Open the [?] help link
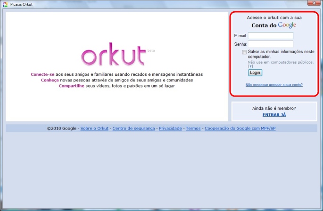The height and width of the screenshot is (211, 323). click(x=250, y=66)
